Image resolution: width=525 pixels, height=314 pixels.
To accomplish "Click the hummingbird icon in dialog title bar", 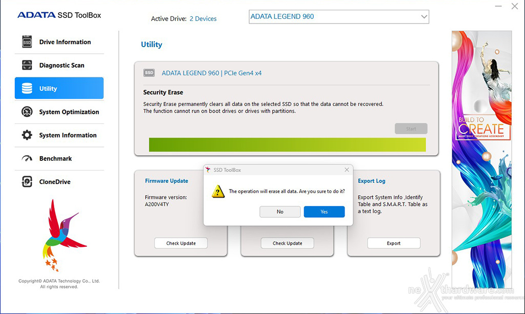I will point(208,170).
